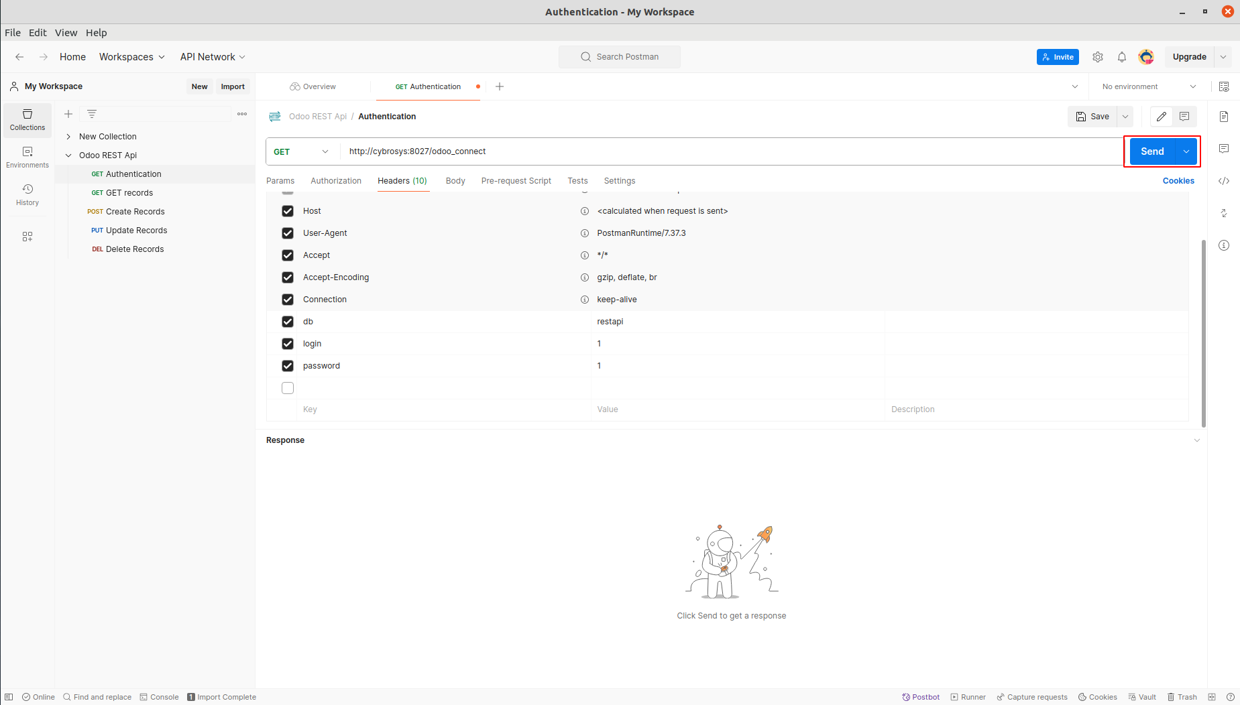Screen dimensions: 1240x705
Task: Open the Upgrade dropdown arrow
Action: point(1223,57)
